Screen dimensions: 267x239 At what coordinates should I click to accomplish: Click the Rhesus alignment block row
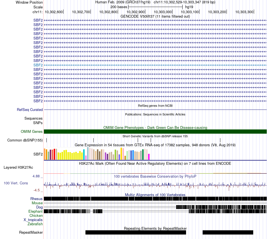click(x=155, y=199)
